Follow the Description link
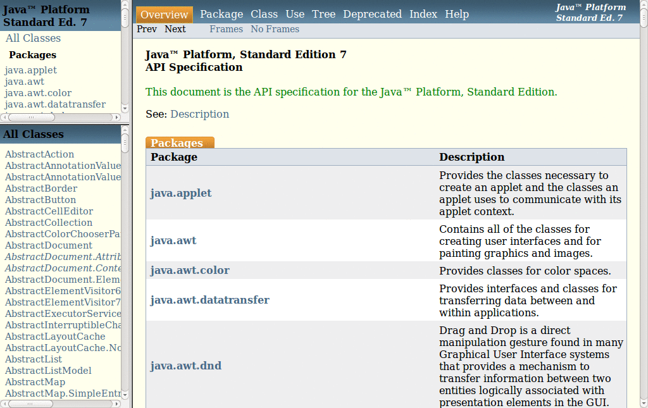The image size is (648, 408). coord(199,114)
